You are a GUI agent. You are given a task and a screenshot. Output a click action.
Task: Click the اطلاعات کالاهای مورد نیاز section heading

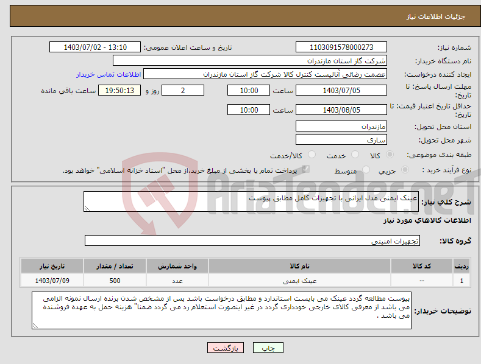[x=427, y=220]
